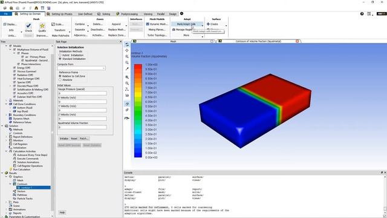
Task: Select Pathlines in the Results tree
Action: coord(22,195)
